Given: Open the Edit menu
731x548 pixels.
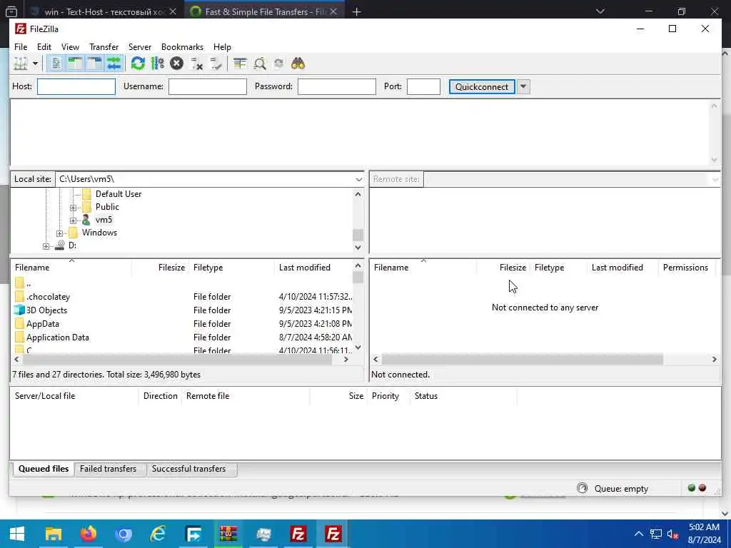Looking at the screenshot, I should [44, 47].
